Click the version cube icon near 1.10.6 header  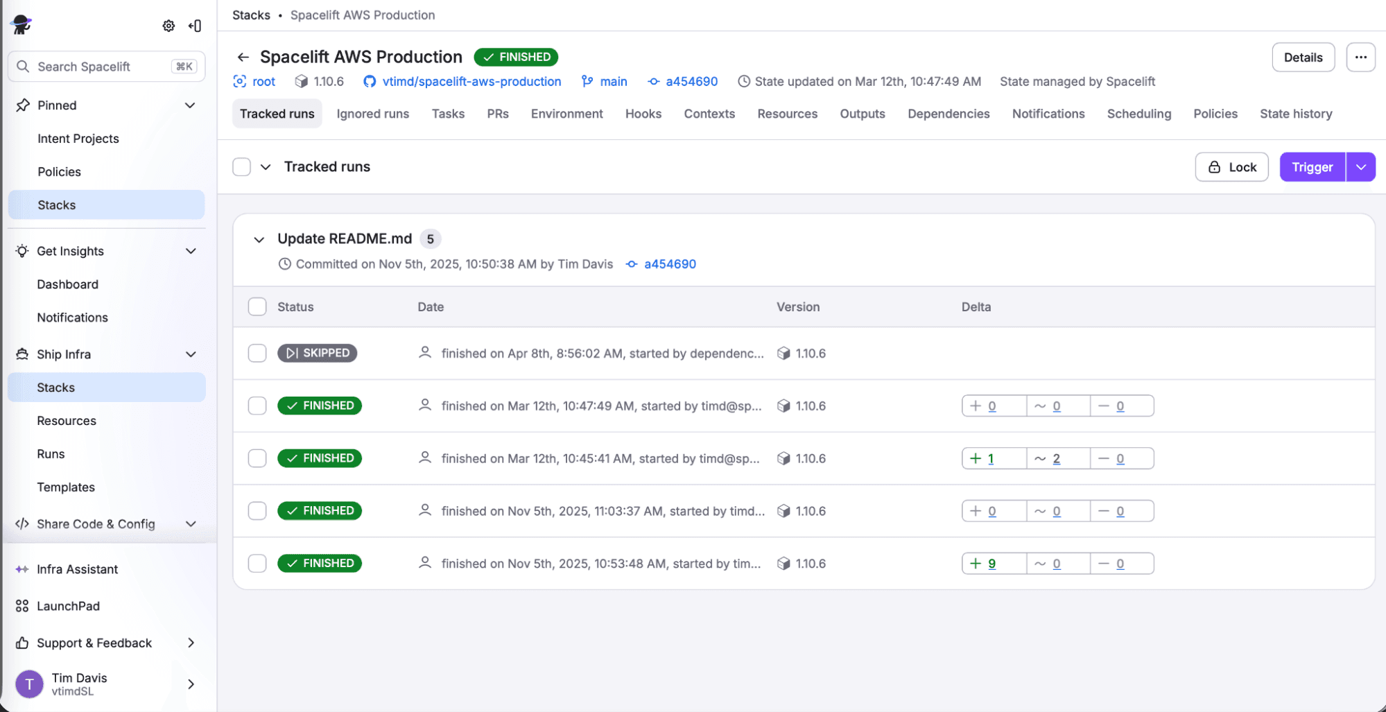(x=301, y=81)
